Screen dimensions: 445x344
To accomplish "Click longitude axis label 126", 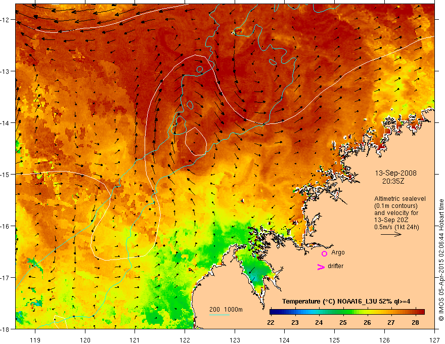I will pos(384,340).
